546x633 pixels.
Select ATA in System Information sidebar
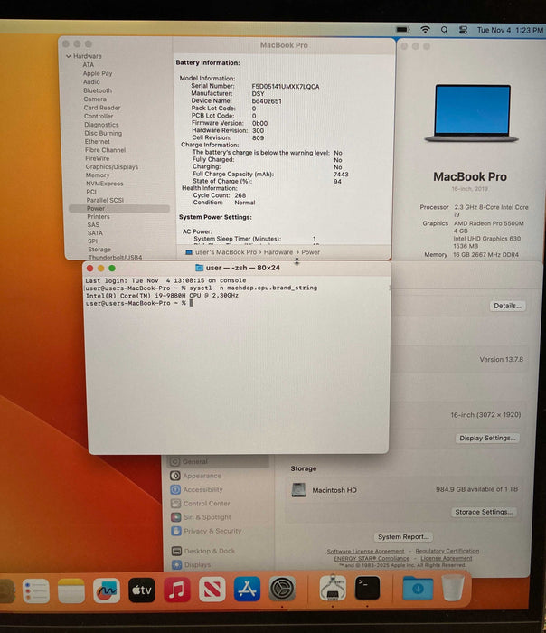[89, 64]
